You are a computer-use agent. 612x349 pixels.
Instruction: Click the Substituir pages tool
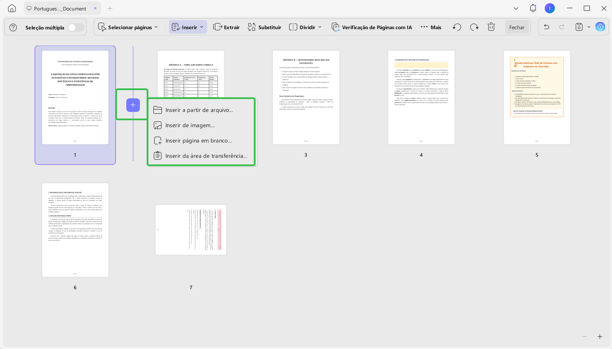pyautogui.click(x=264, y=27)
